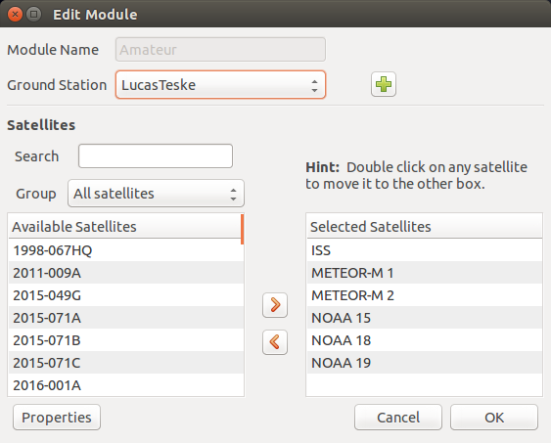
Task: Click the Cancel button
Action: click(398, 417)
